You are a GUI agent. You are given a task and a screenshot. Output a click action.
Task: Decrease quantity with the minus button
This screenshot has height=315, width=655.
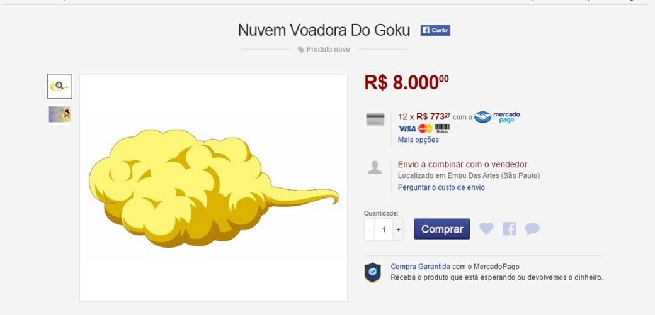coord(369,229)
